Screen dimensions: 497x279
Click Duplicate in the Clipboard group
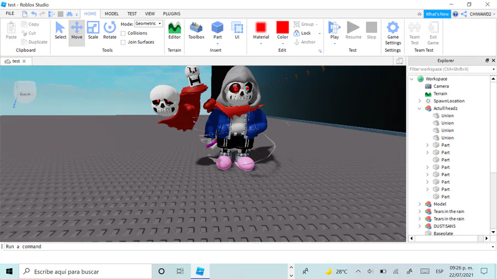(x=34, y=42)
